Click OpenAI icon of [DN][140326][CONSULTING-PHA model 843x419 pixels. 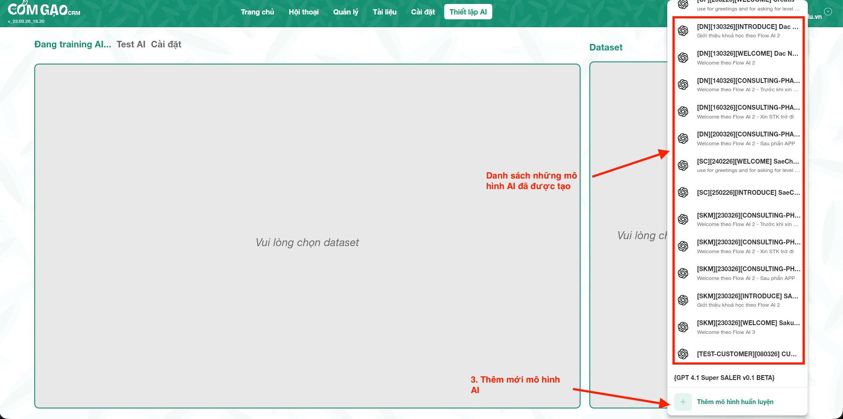pyautogui.click(x=683, y=85)
